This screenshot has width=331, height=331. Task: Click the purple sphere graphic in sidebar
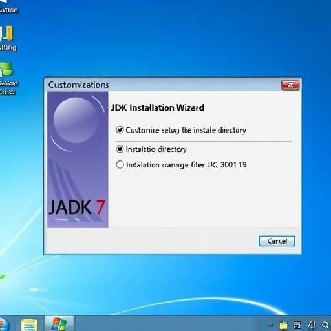76,120
